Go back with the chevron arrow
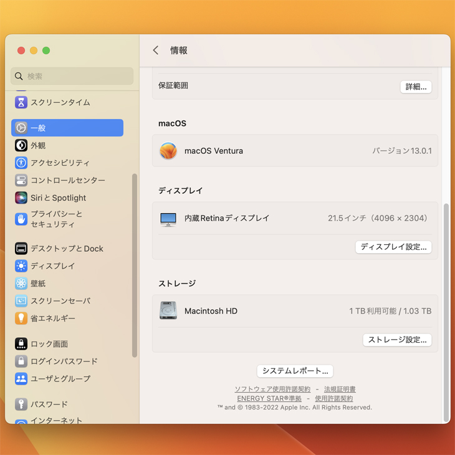 coord(156,50)
